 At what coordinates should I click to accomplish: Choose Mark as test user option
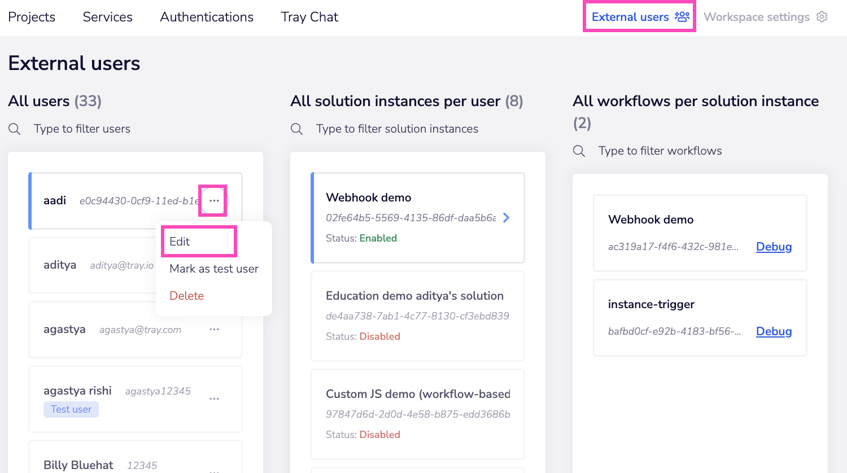tap(213, 269)
